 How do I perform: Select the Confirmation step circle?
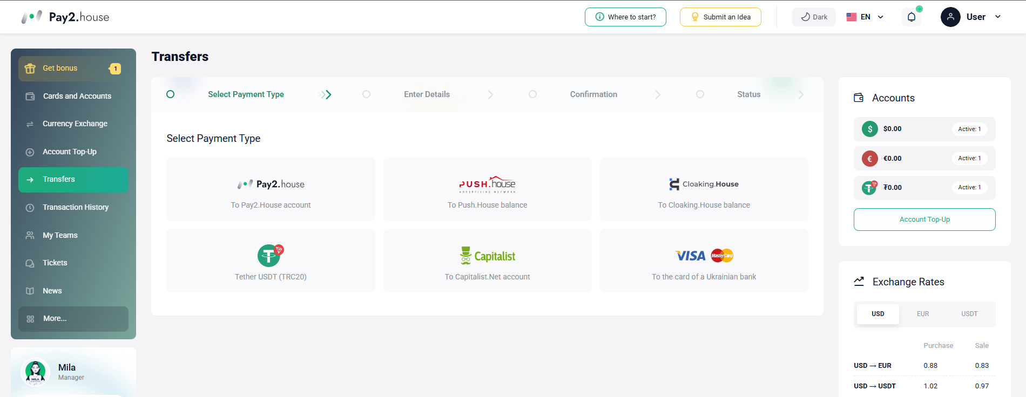[532, 94]
